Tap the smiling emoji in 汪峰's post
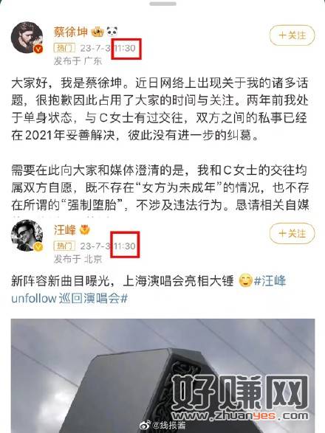Image resolution: width=325 pixels, height=433 pixels. click(245, 280)
